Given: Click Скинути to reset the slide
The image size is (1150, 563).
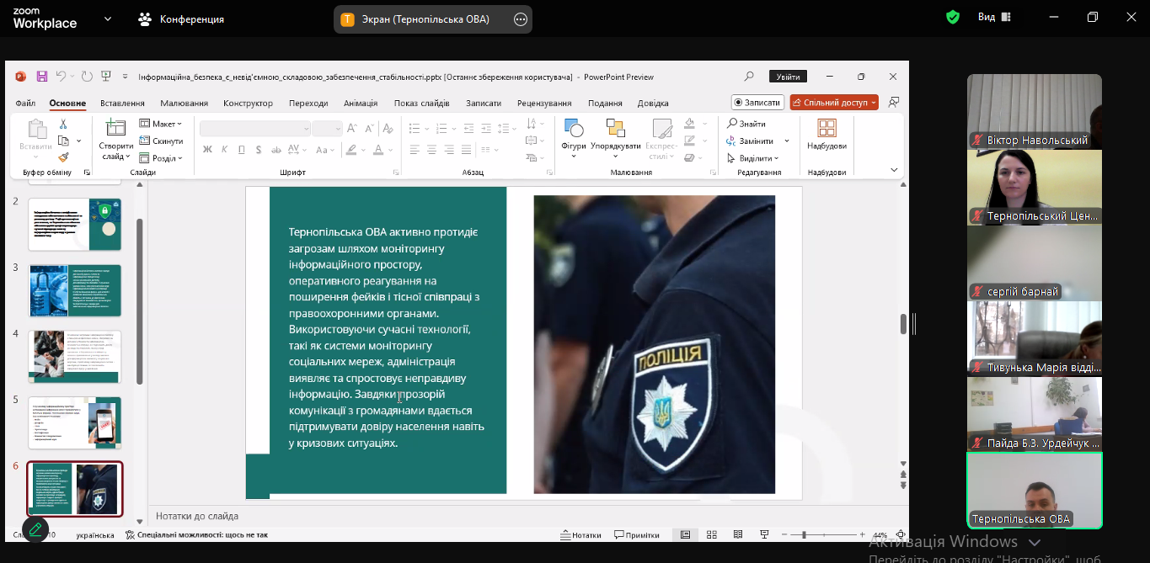Looking at the screenshot, I should click(161, 141).
